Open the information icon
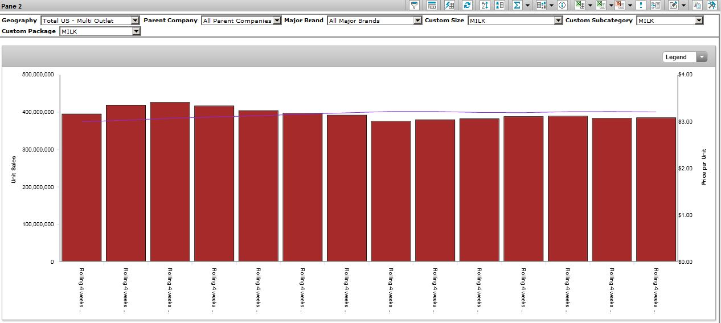Viewport: 721px width, 323px height. click(x=562, y=5)
